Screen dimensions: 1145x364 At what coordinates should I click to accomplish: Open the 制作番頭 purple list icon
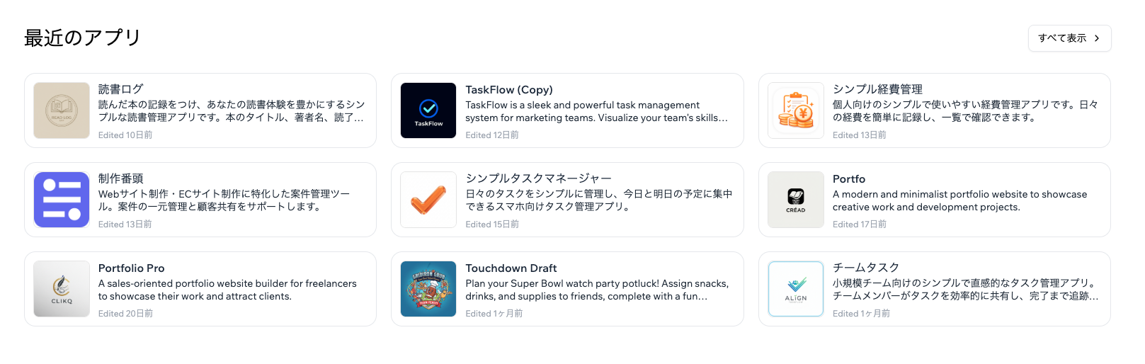62,200
